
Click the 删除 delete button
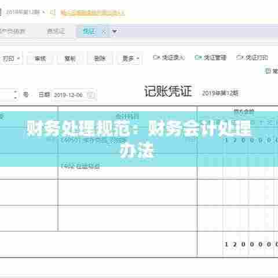pos(100,58)
